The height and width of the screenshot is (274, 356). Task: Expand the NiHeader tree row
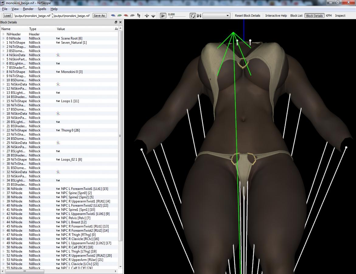click(x=3, y=34)
